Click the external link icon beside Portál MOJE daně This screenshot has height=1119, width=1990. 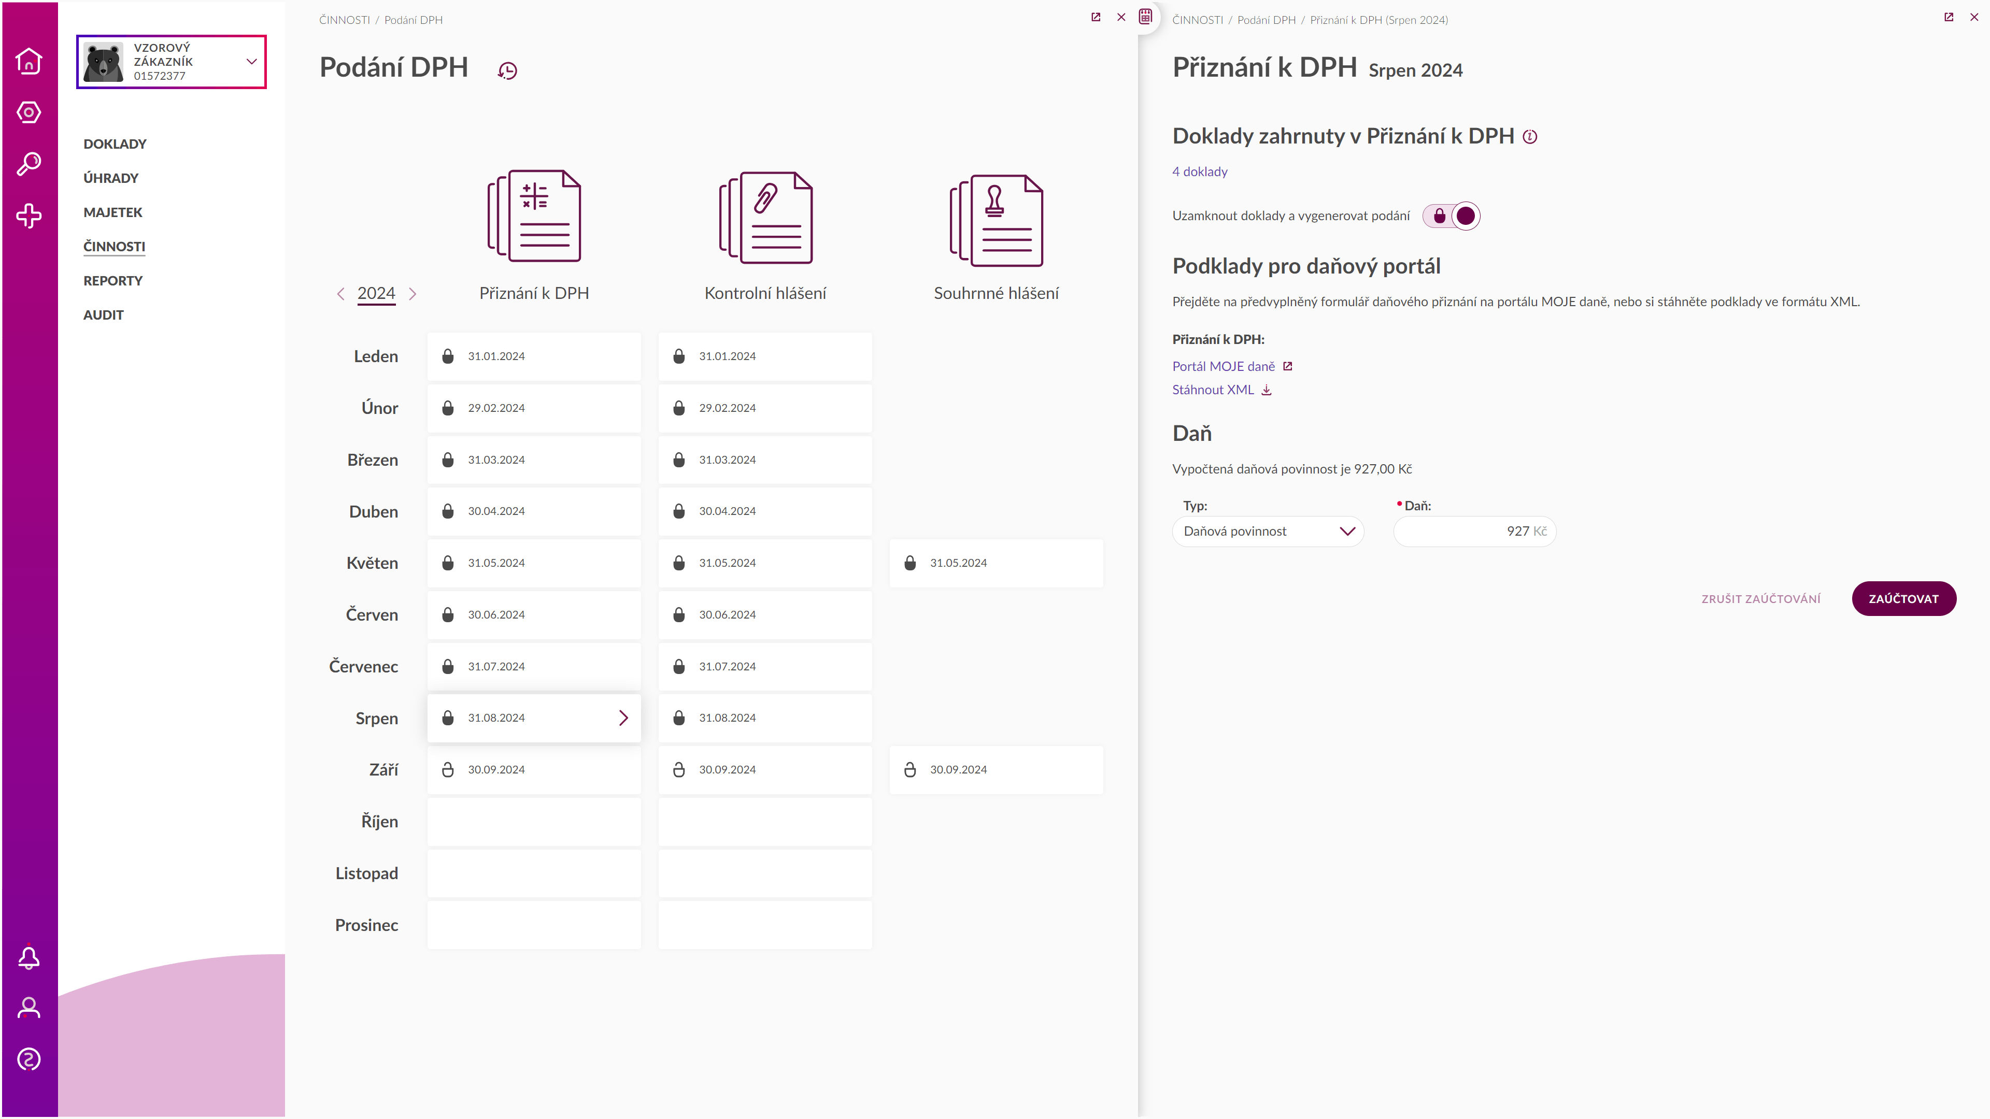pyautogui.click(x=1287, y=366)
